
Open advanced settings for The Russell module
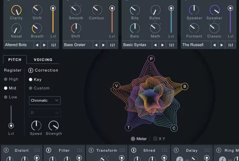230,45
